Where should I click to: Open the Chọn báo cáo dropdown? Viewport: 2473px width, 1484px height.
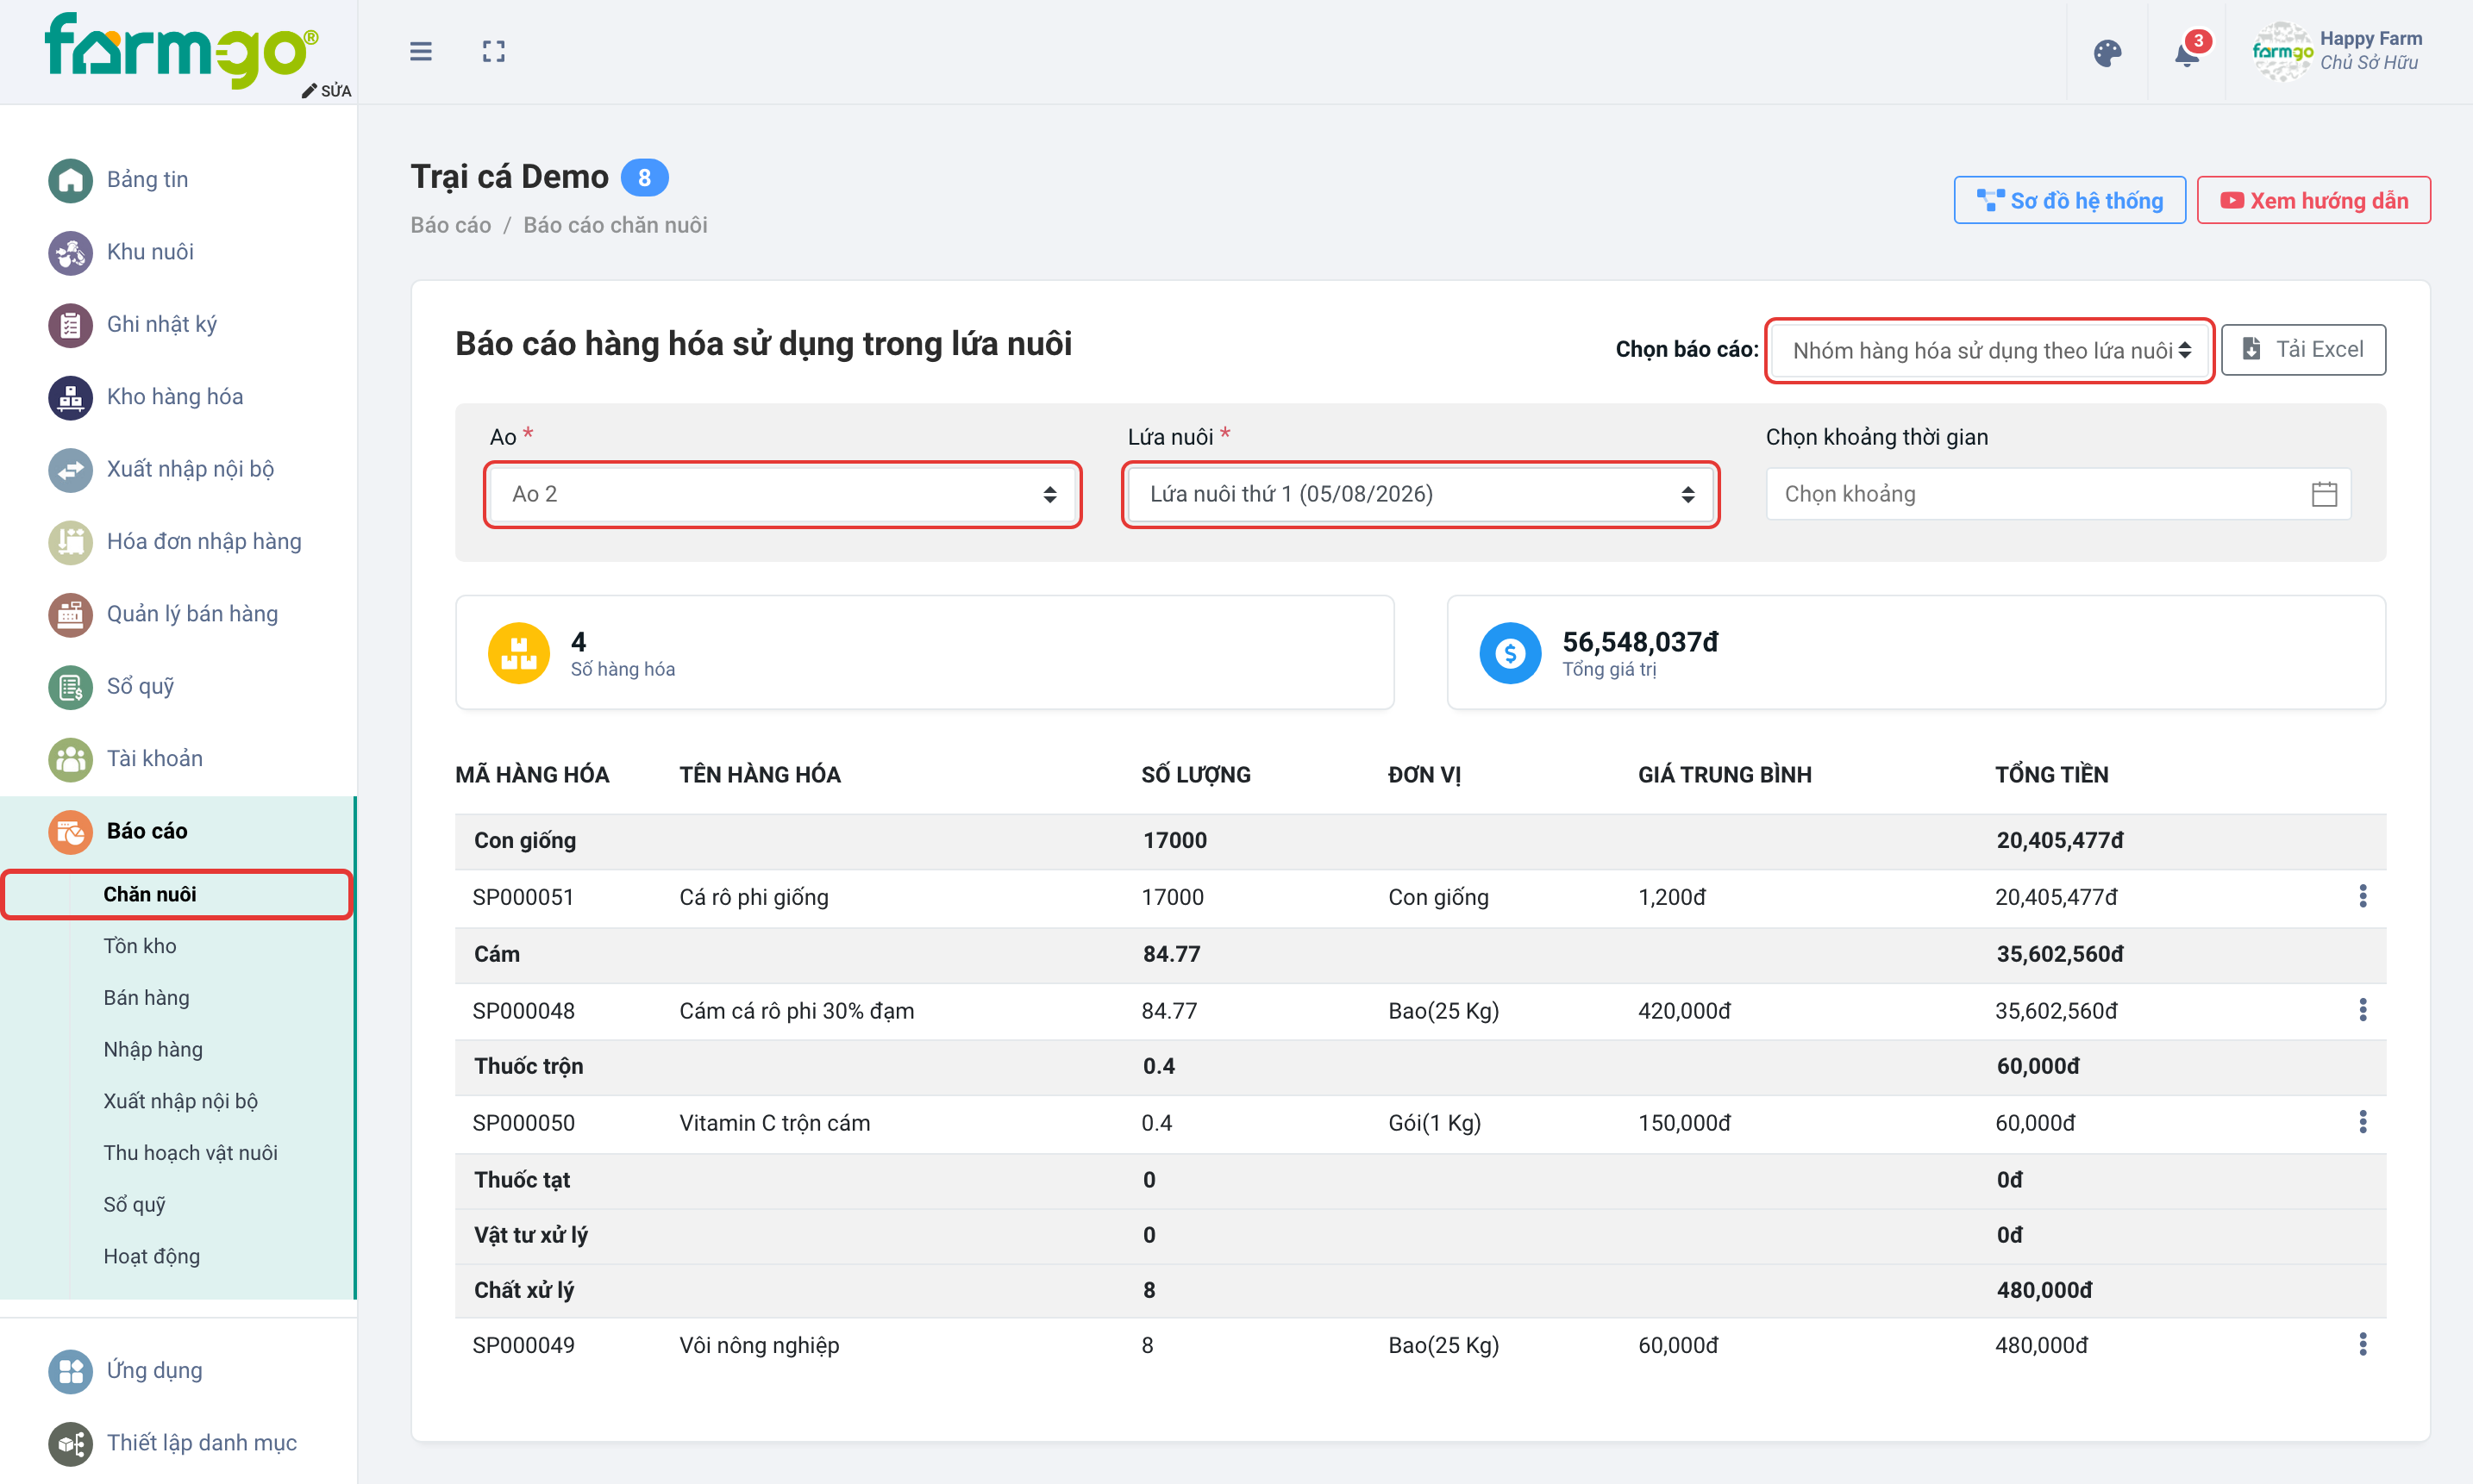[1988, 350]
